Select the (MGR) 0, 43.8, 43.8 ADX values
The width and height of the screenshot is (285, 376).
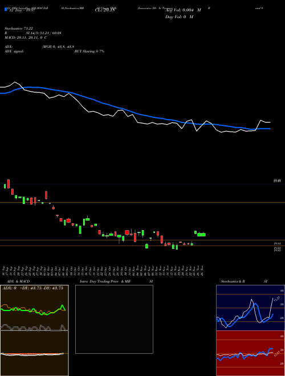click(58, 47)
